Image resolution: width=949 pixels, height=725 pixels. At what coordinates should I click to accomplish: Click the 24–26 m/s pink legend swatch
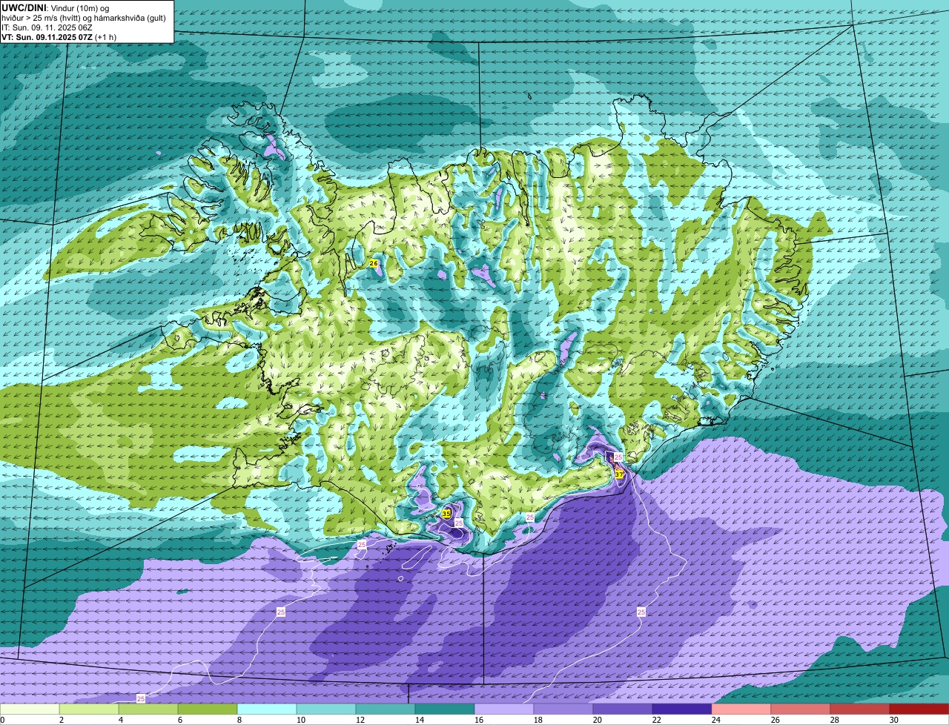[x=742, y=709]
